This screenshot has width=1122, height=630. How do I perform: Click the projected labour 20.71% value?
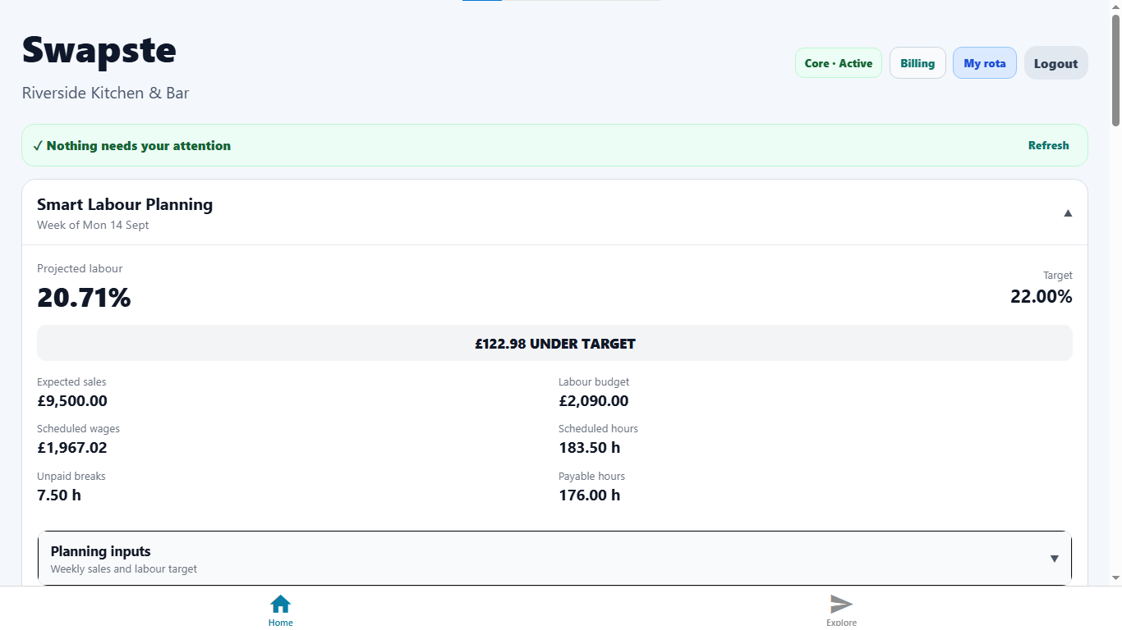tap(84, 297)
